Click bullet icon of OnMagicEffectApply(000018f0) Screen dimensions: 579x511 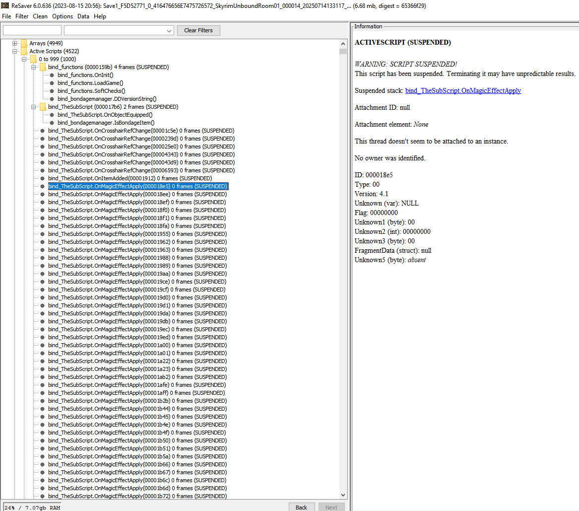coord(43,210)
